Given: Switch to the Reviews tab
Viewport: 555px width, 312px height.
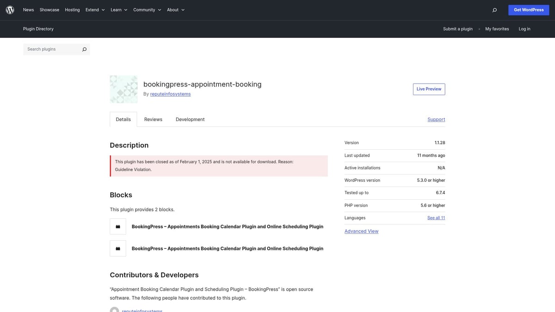Looking at the screenshot, I should (x=153, y=119).
